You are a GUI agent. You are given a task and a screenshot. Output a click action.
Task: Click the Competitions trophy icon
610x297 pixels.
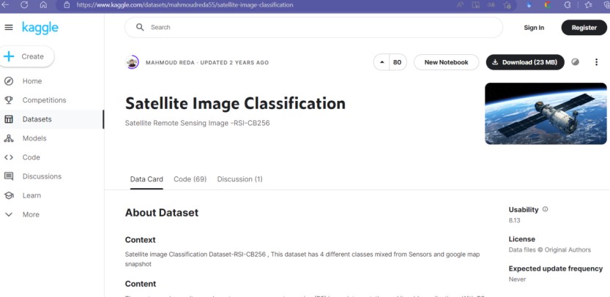pos(9,100)
